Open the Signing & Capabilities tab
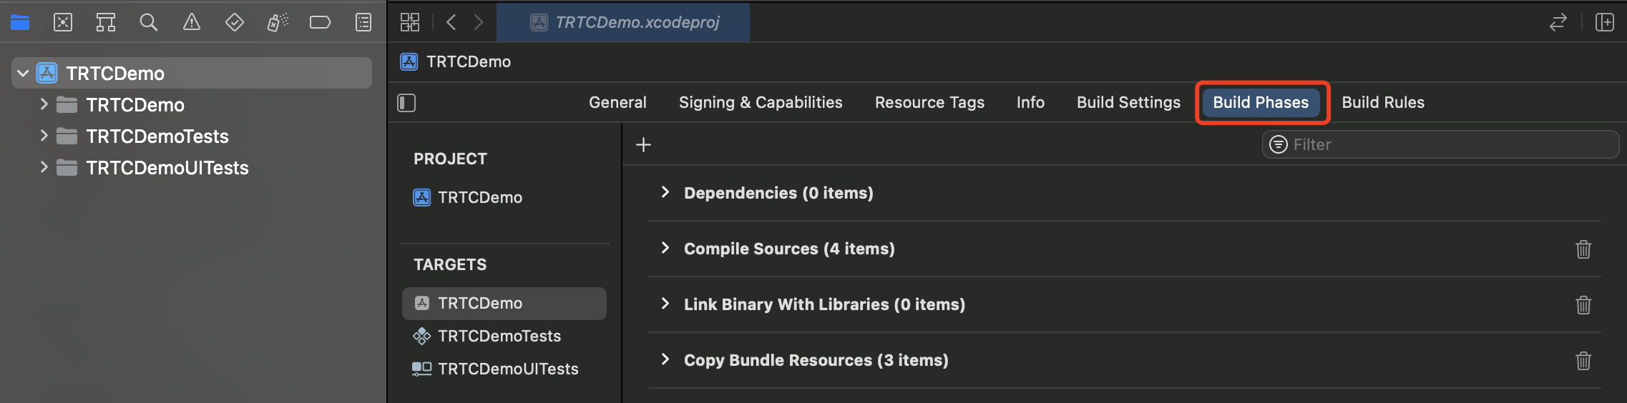 pyautogui.click(x=760, y=102)
